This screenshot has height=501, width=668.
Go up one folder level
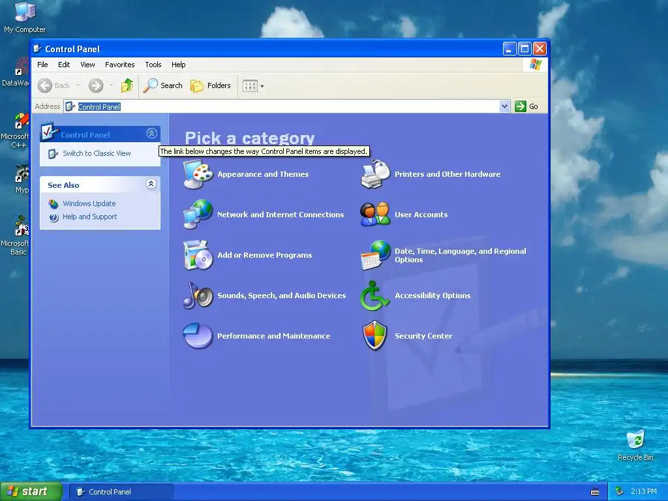(127, 85)
